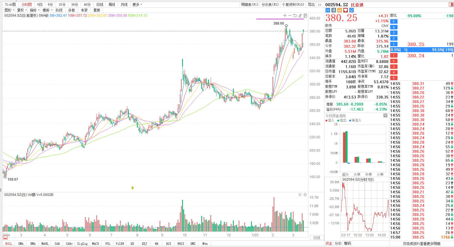Select the VolBB indicator tab
This screenshot has height=247, width=454.
[x=120, y=244]
